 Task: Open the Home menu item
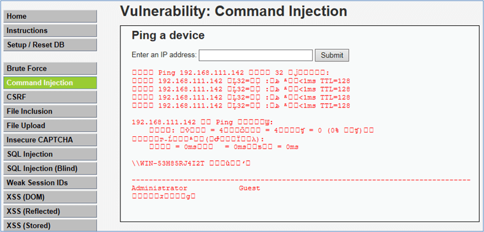coord(50,17)
